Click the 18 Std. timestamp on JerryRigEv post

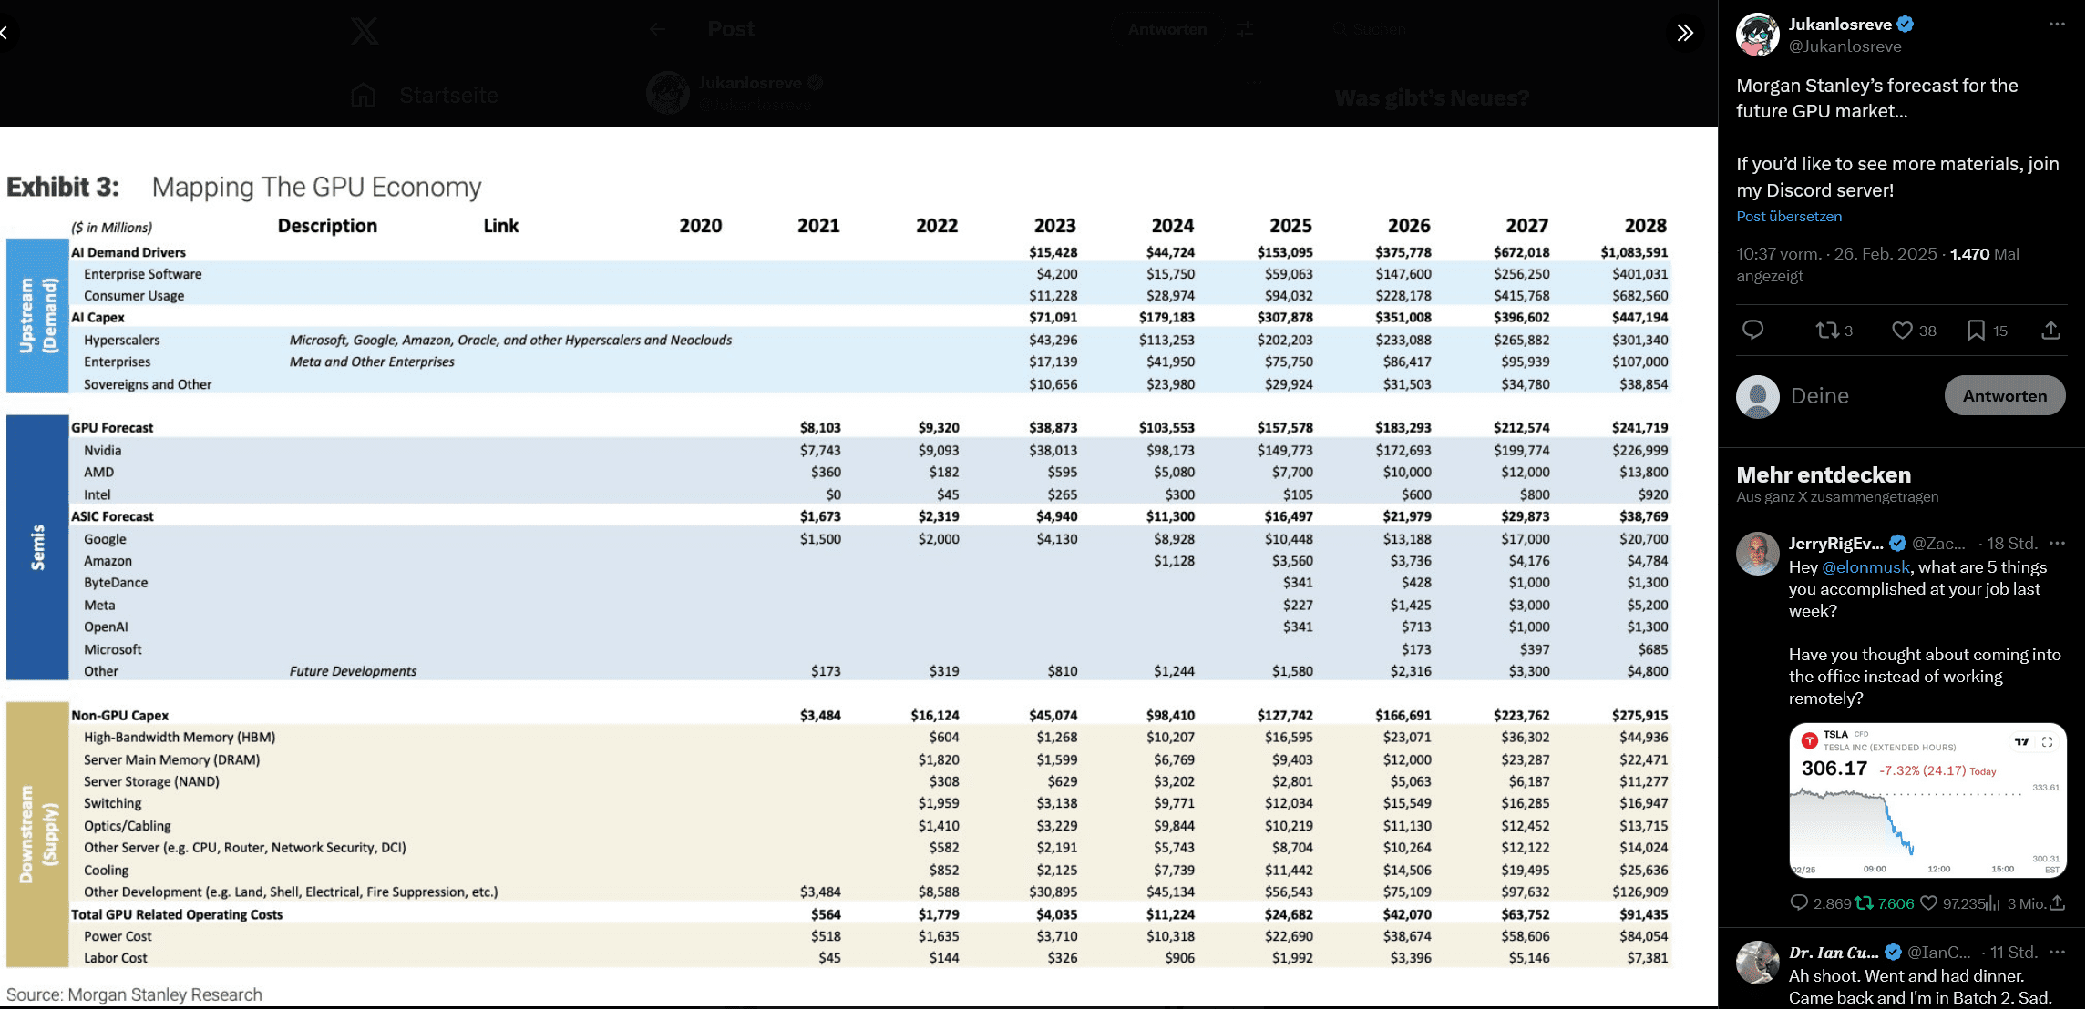[2011, 544]
